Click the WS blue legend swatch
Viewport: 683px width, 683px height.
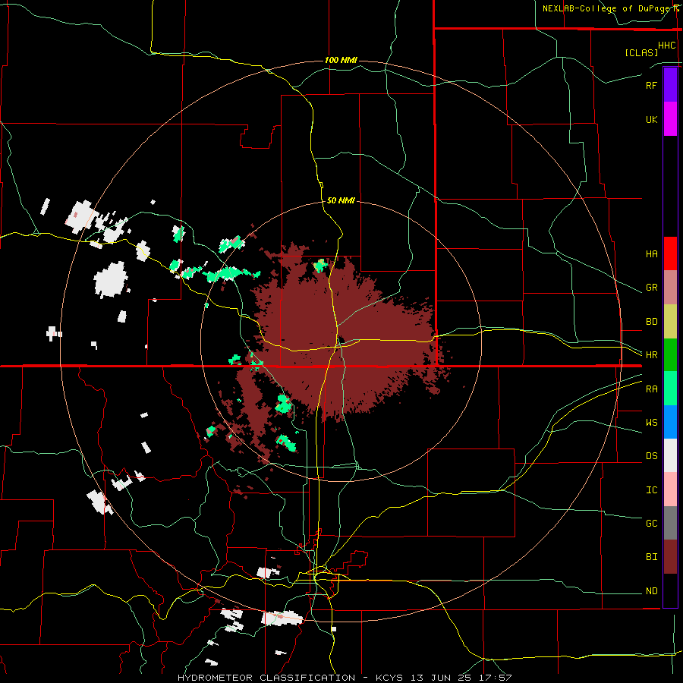pyautogui.click(x=670, y=422)
